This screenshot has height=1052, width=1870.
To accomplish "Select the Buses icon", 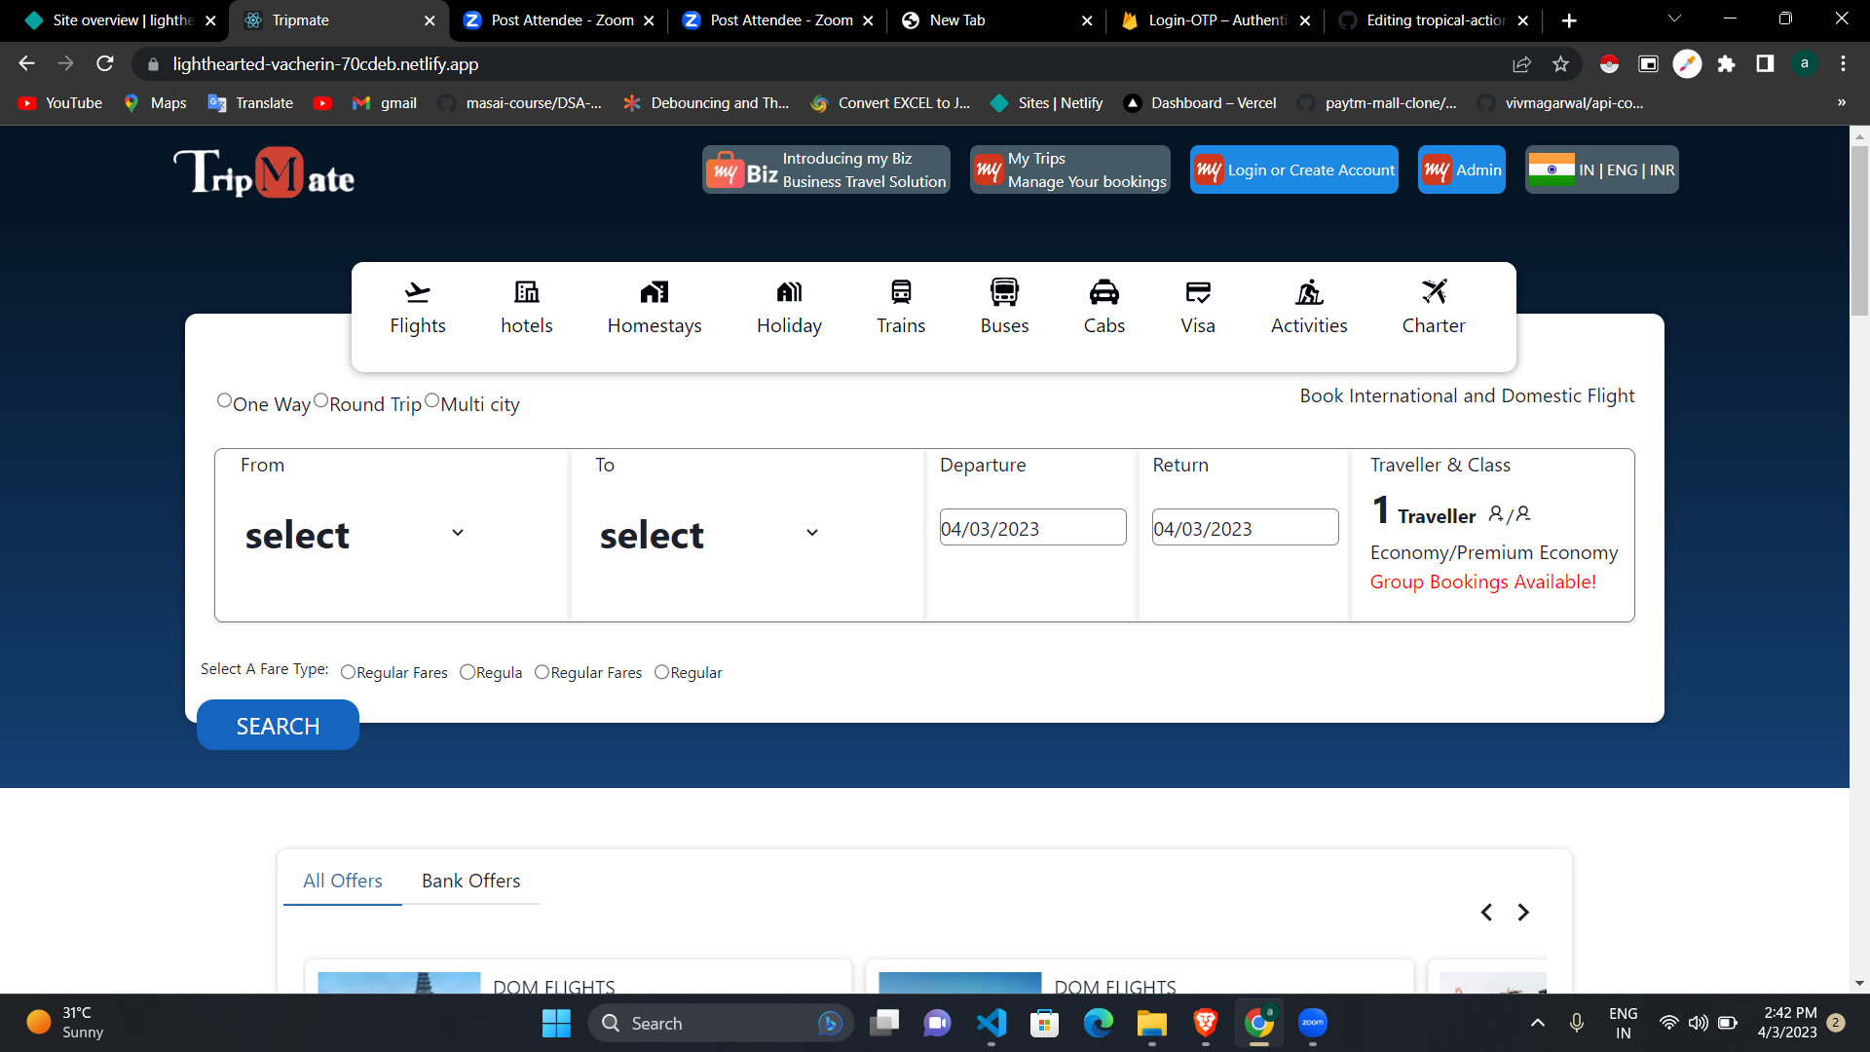I will click(1004, 305).
